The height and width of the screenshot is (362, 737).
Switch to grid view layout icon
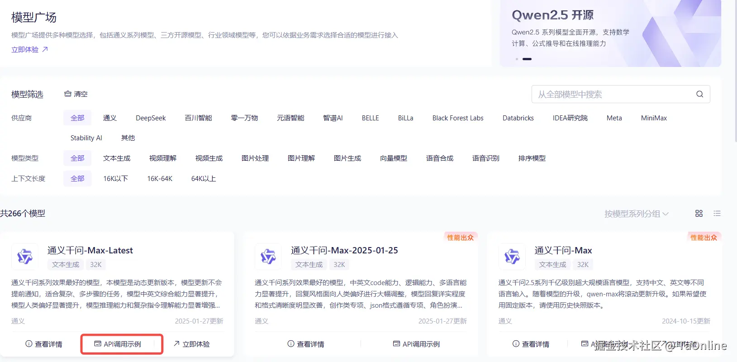[x=699, y=214]
